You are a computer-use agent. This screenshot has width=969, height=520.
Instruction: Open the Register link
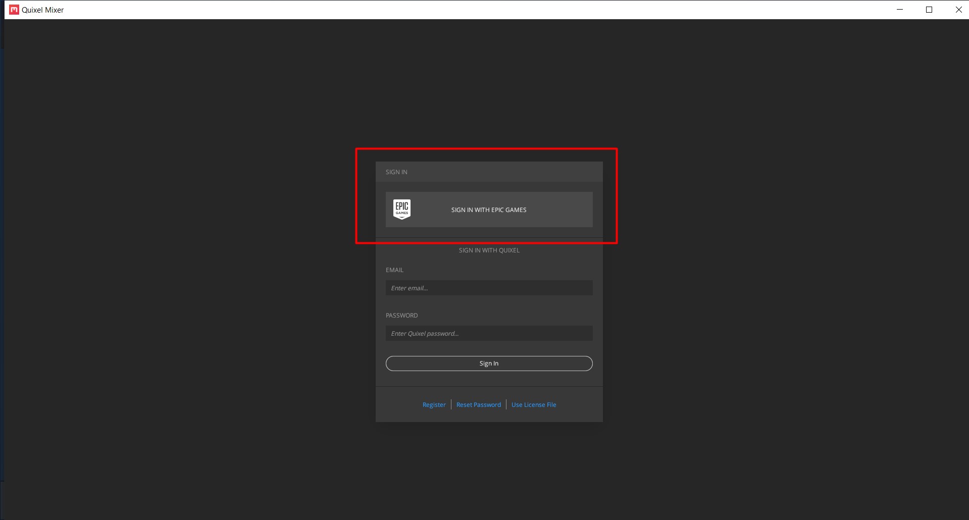[x=434, y=405]
